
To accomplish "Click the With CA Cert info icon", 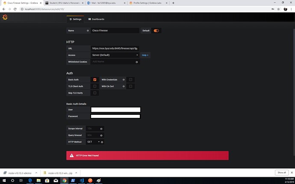I will (124, 87).
